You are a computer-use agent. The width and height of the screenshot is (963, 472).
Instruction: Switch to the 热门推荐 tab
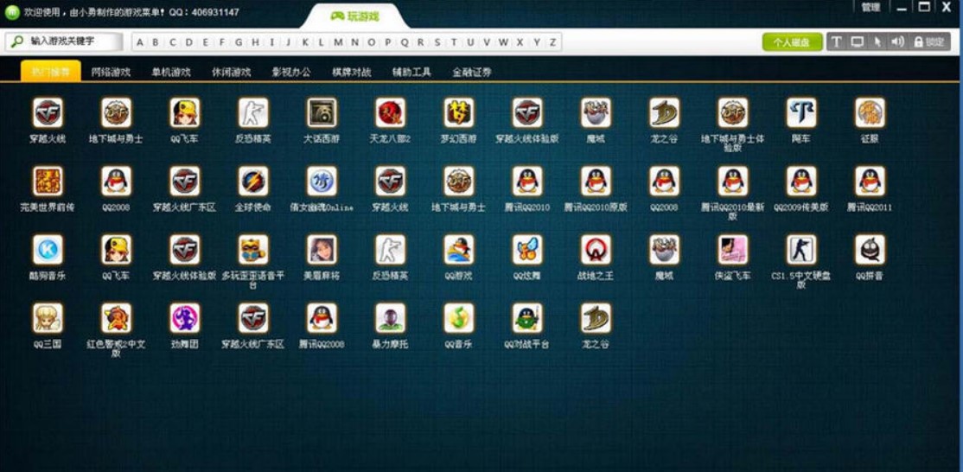click(x=50, y=72)
